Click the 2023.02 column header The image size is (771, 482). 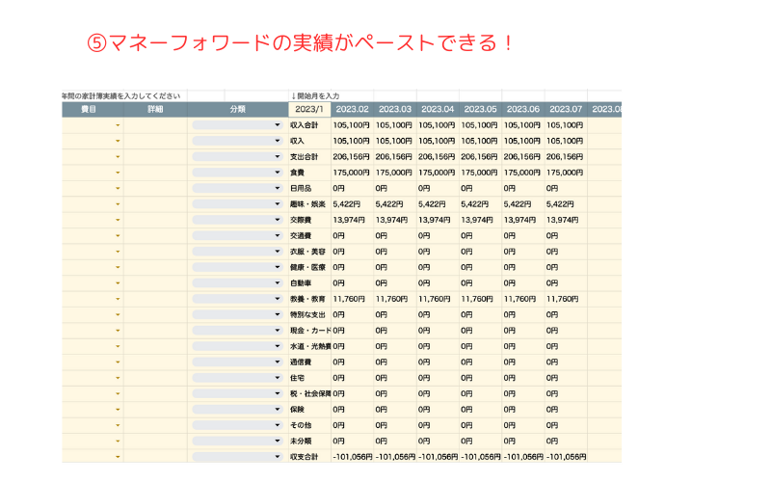click(x=352, y=109)
